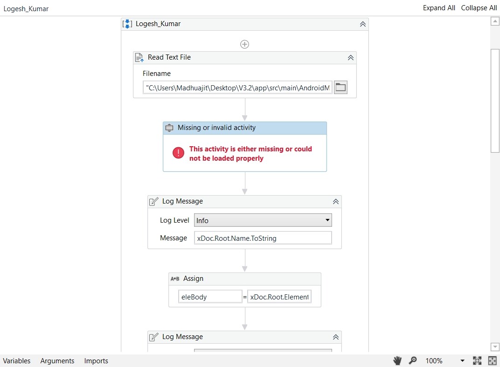Click the missing activity icon in highlighted header
Image resolution: width=500 pixels, height=367 pixels.
pyautogui.click(x=169, y=128)
